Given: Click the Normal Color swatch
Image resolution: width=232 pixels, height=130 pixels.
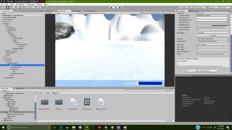Looking at the screenshot, I should [x=212, y=18].
